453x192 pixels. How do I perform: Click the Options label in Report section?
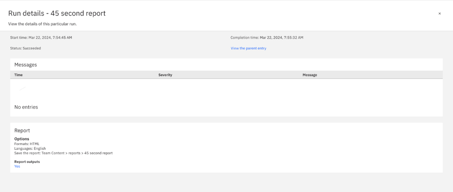pos(22,139)
